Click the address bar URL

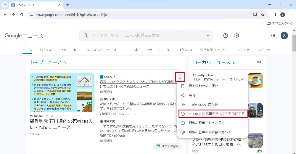tap(72, 15)
